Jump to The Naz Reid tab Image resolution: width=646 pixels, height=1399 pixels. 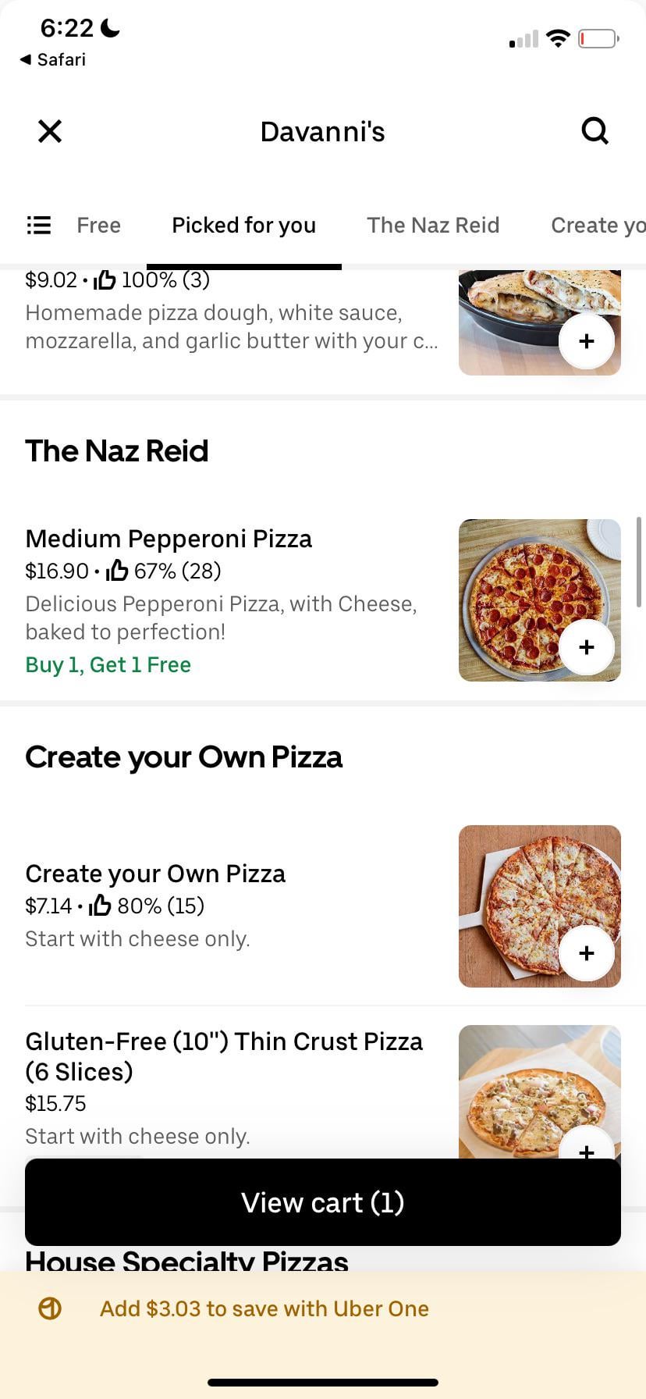point(433,226)
